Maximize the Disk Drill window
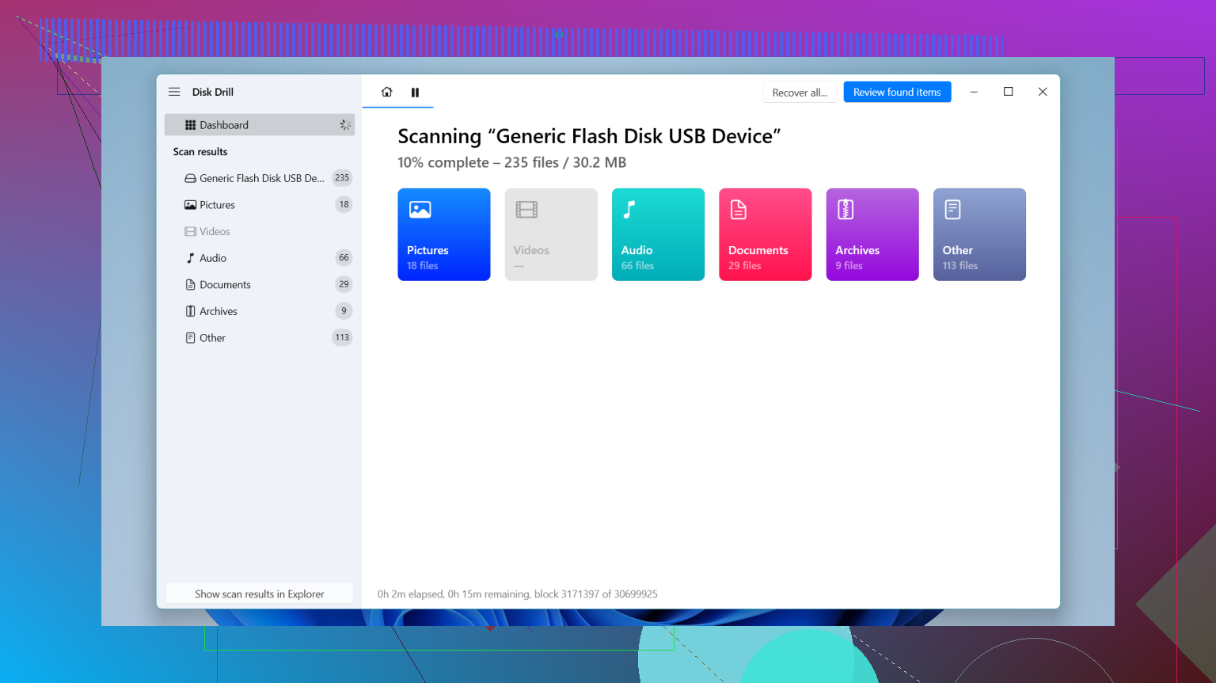This screenshot has width=1216, height=683. point(1008,92)
